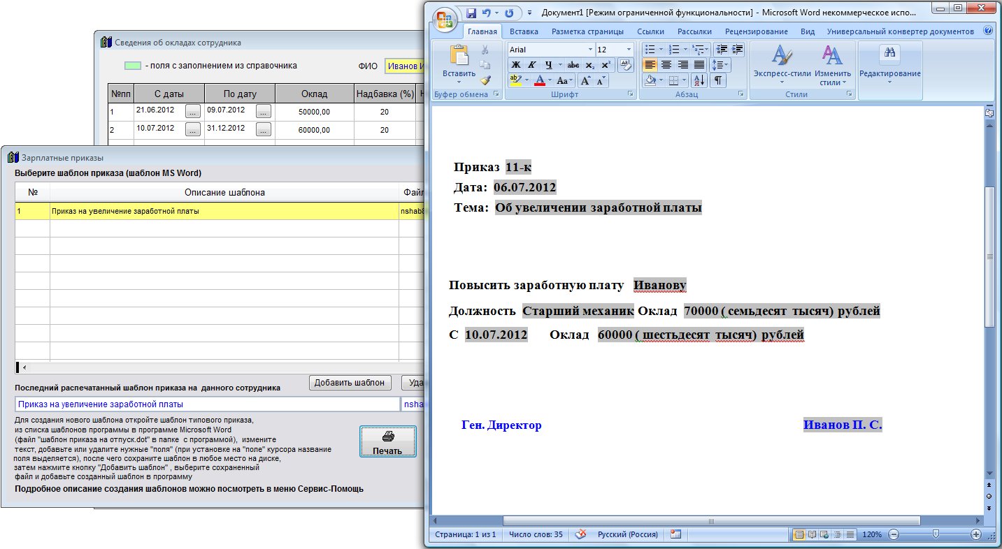Screen dimensions: 1002x549
Task: Toggle underline formatting
Action: (549, 65)
